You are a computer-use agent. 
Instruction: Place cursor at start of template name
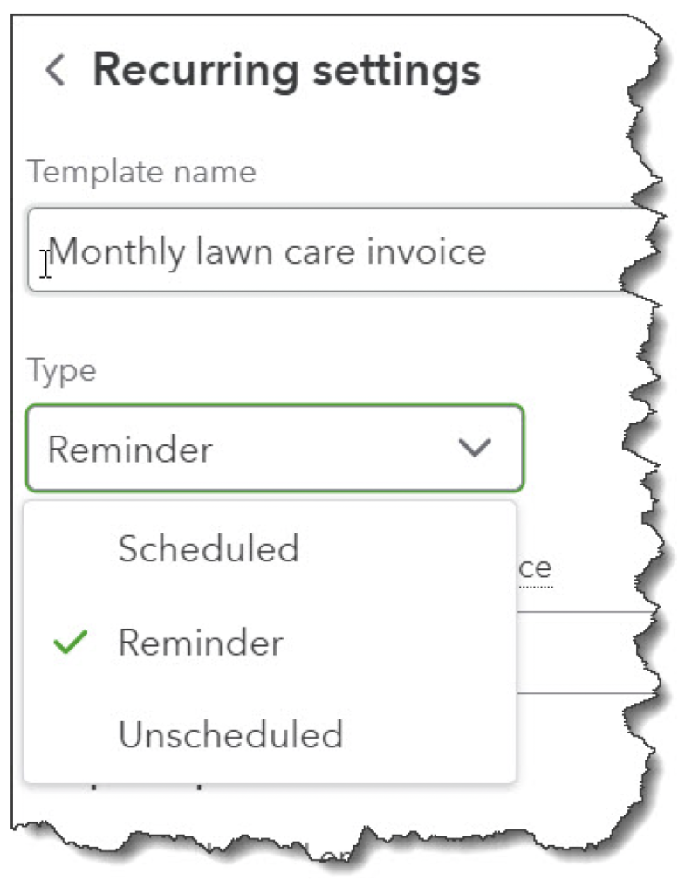click(x=51, y=252)
